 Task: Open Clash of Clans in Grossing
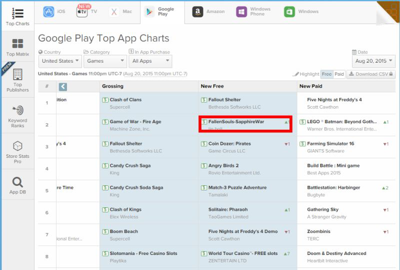pyautogui.click(x=125, y=100)
